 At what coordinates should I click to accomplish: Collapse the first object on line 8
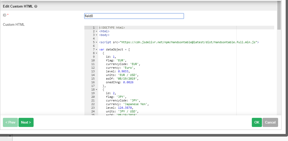coord(96,53)
